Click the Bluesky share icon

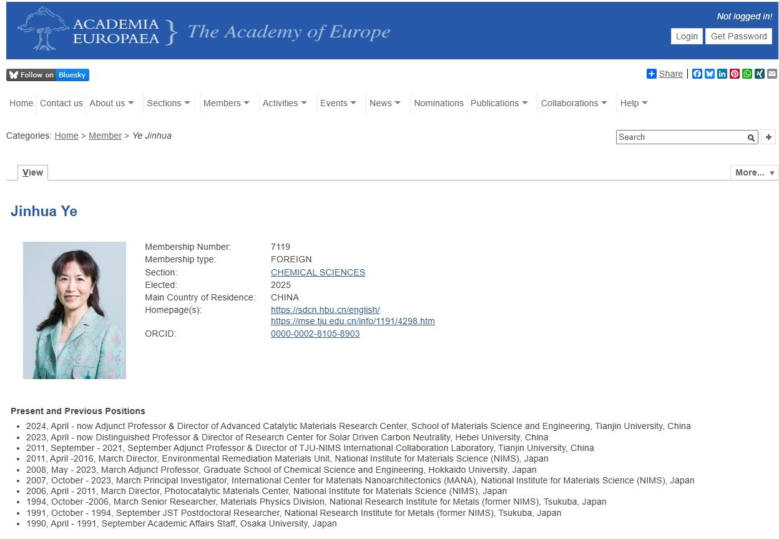pos(710,74)
